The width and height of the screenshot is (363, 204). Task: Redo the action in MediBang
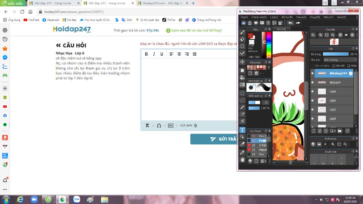(298, 23)
